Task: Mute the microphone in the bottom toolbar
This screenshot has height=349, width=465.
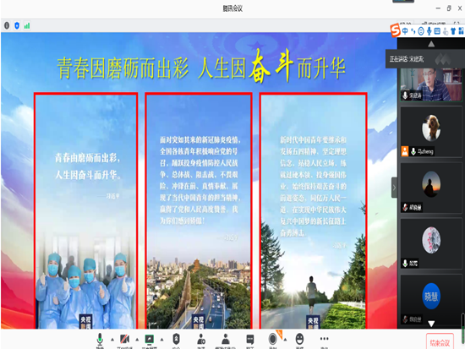Action: (x=100, y=339)
